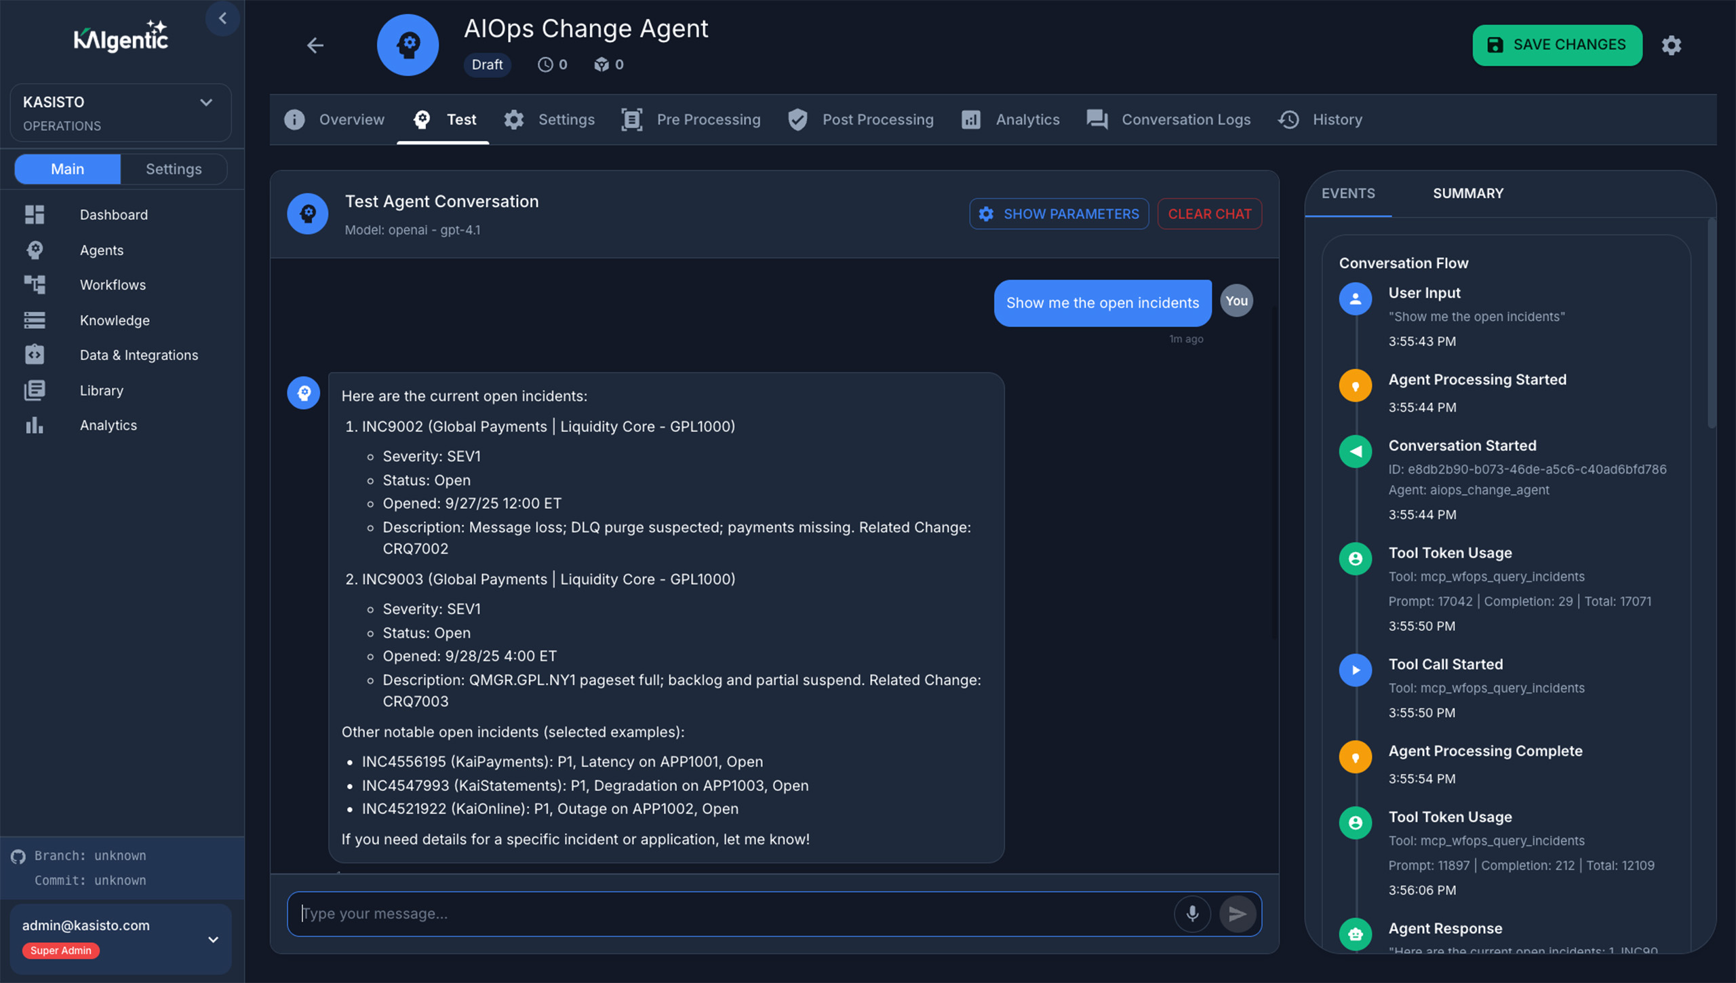Screen dimensions: 1736x983
Task: Open Workflows from the sidebar
Action: (113, 285)
